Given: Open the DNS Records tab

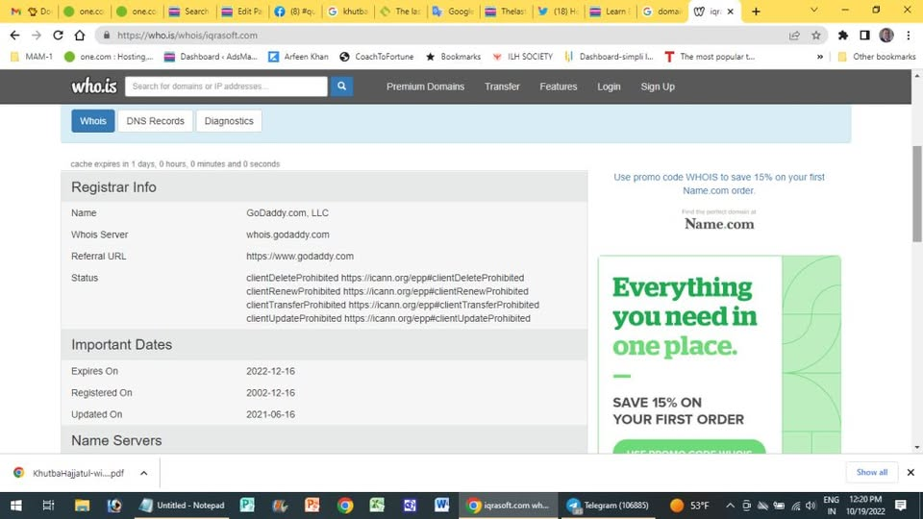Looking at the screenshot, I should click(156, 121).
